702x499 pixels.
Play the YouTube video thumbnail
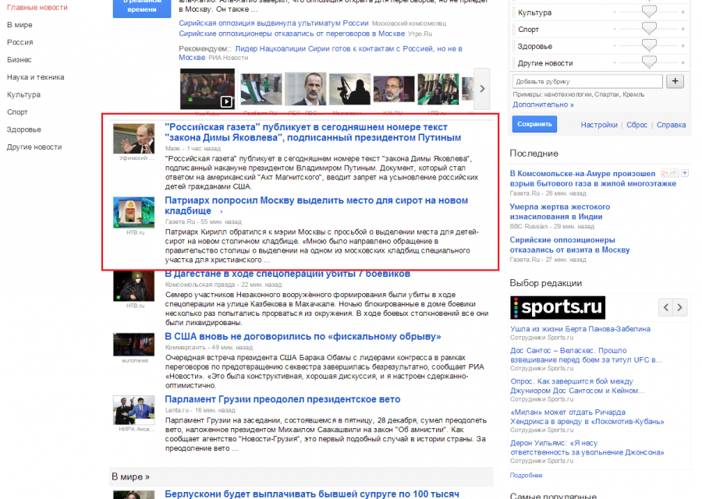click(207, 90)
